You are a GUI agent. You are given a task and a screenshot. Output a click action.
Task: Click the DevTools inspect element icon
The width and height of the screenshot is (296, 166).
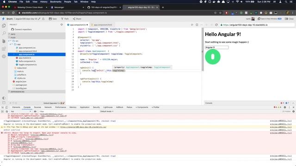(x=2, y=107)
